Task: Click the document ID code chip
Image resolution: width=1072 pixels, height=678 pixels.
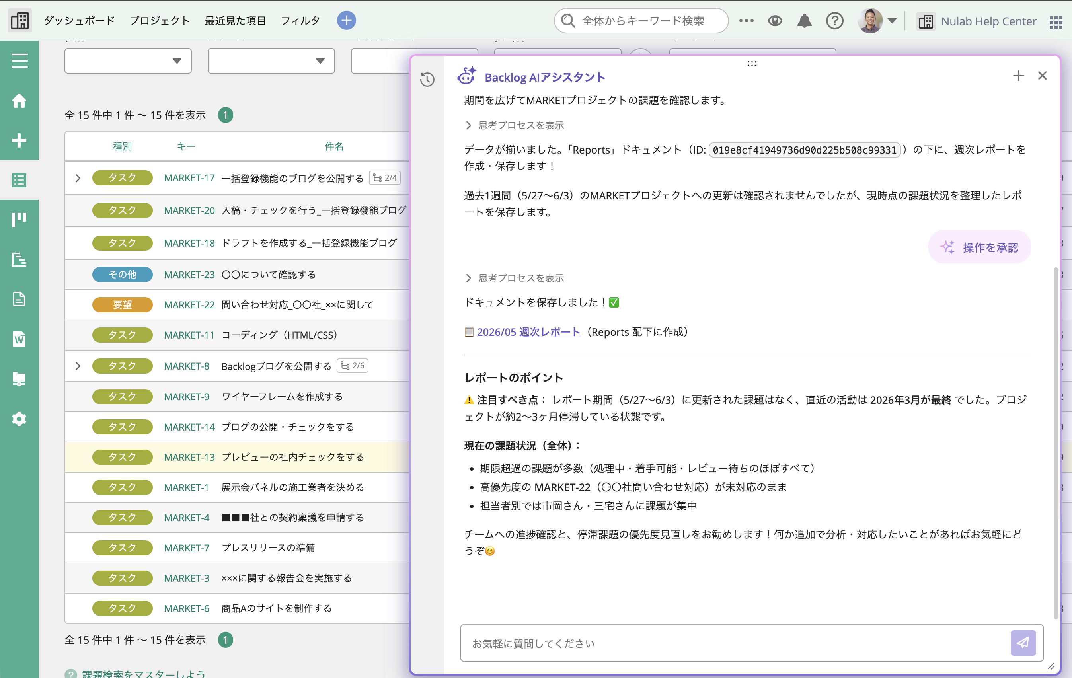Action: pyautogui.click(x=805, y=150)
